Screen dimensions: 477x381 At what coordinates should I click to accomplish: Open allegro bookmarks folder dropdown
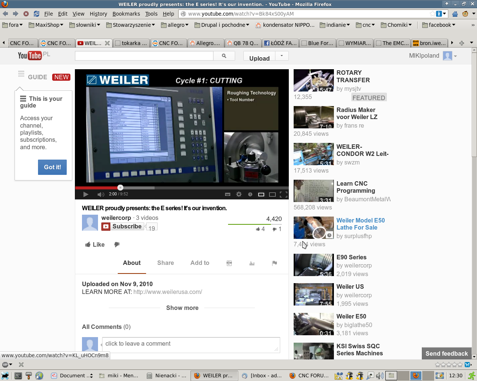click(175, 25)
